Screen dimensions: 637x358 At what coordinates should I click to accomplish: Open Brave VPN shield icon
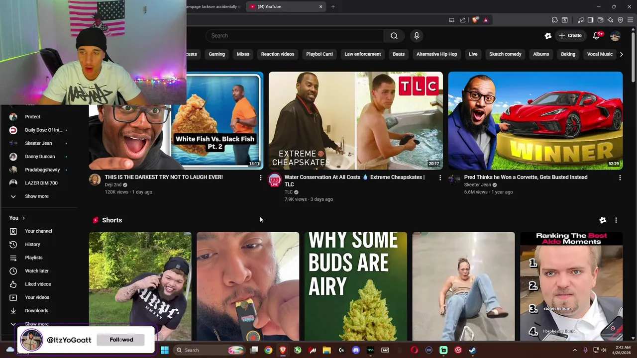click(620, 20)
